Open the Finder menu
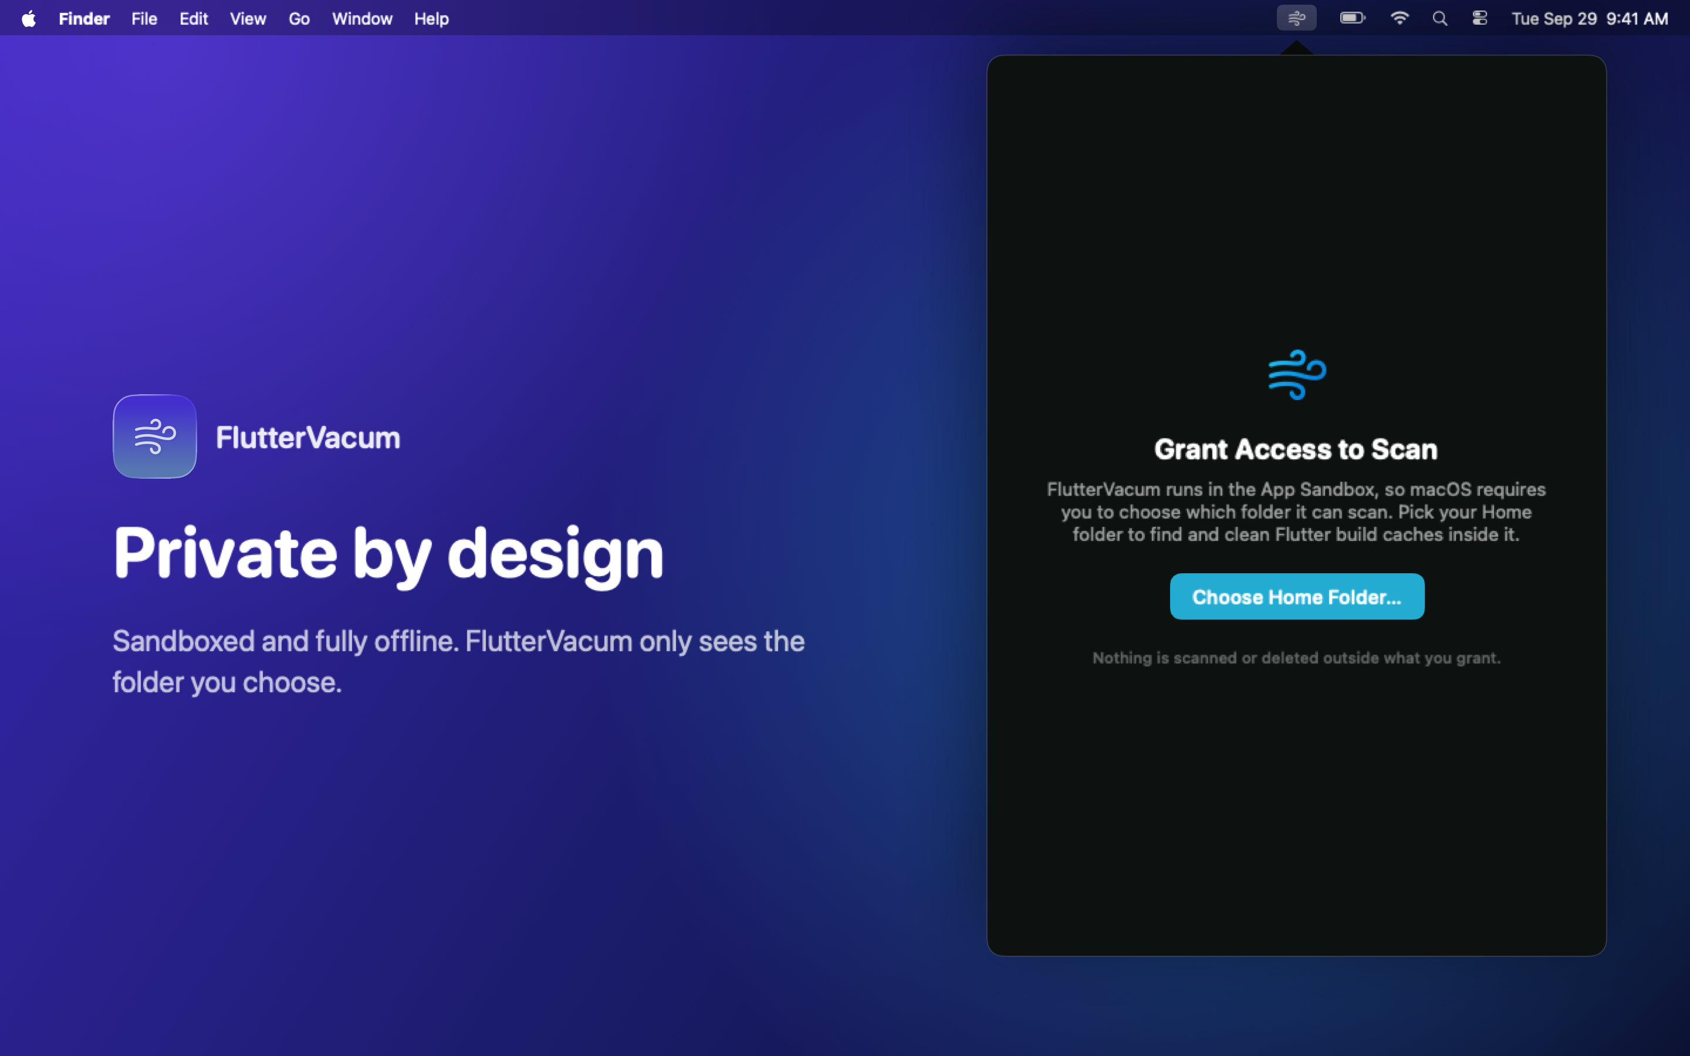1690x1056 pixels. pos(84,19)
